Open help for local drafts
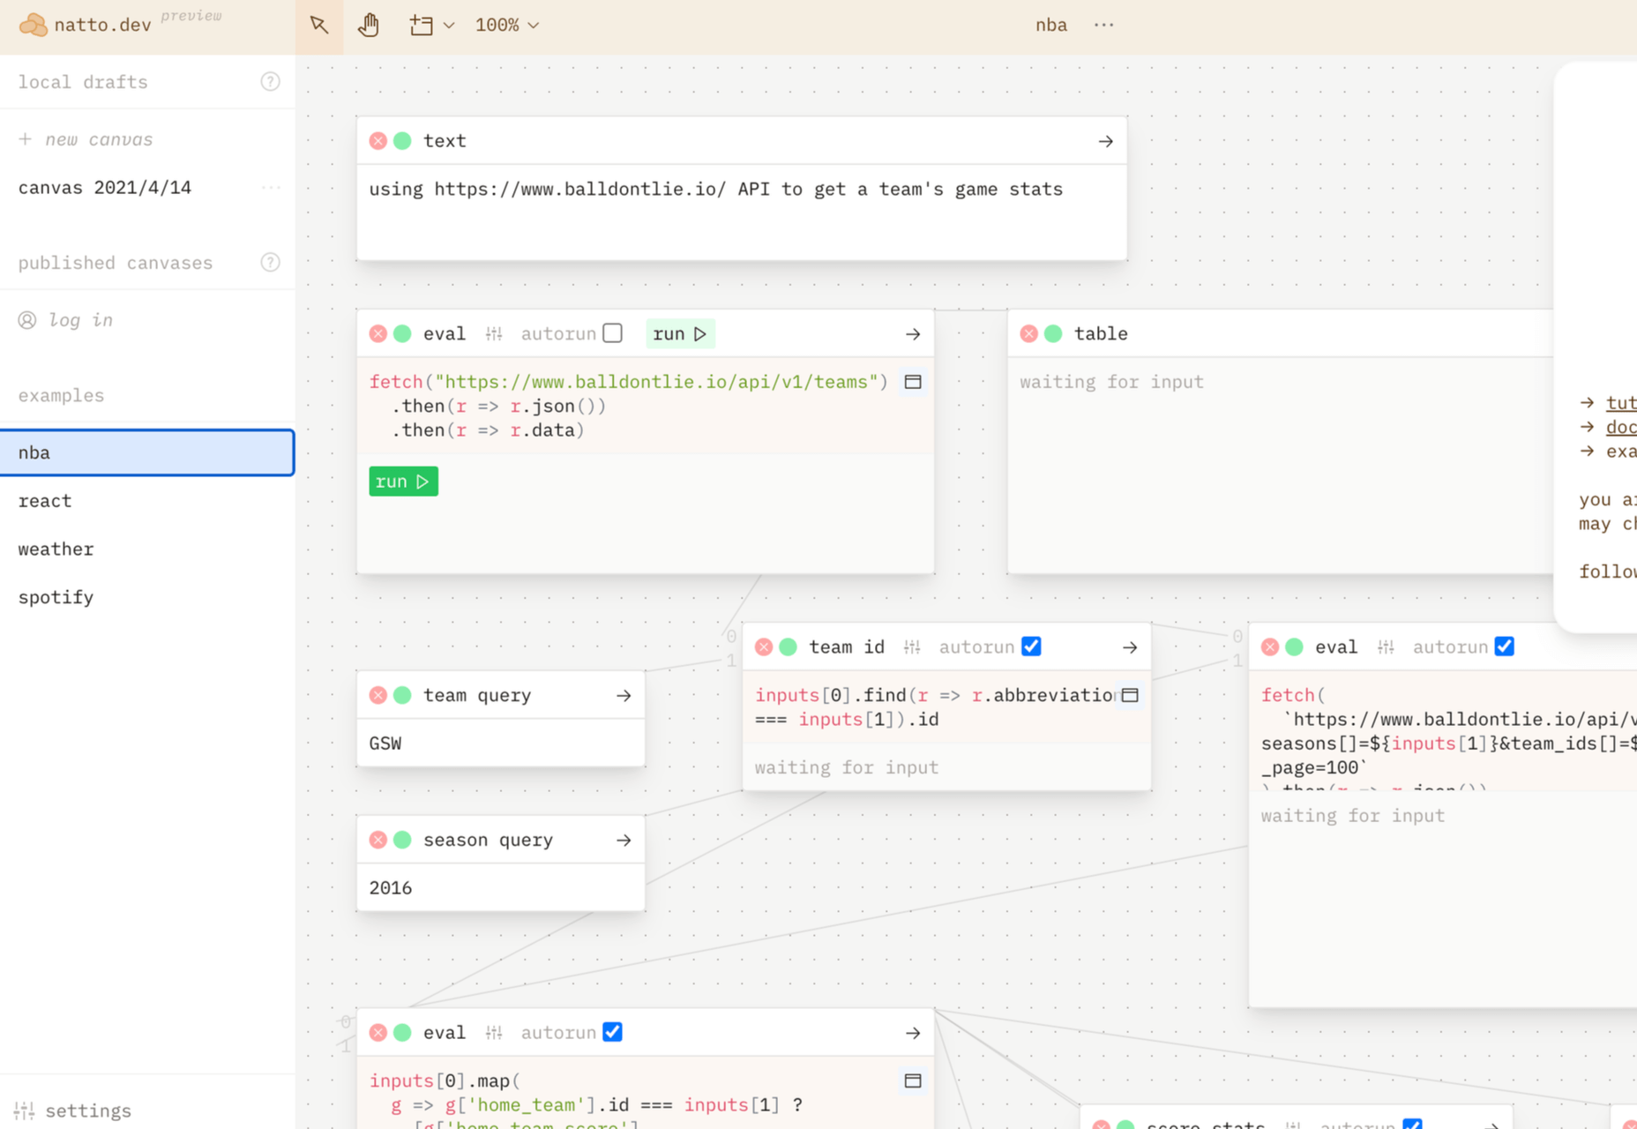The image size is (1637, 1129). tap(271, 82)
